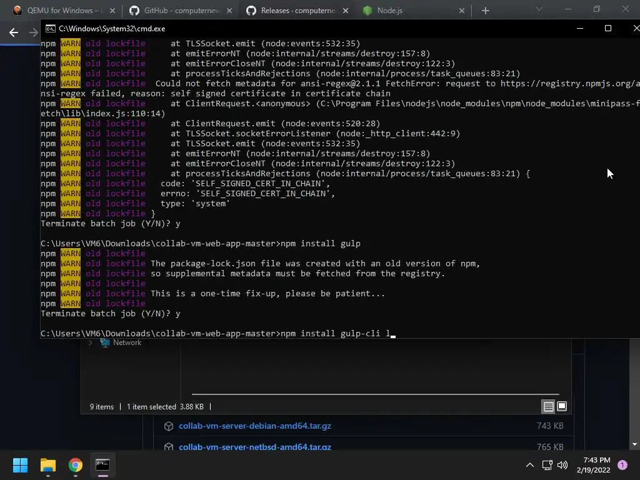Open clock showing 7:43 PM

point(593,465)
